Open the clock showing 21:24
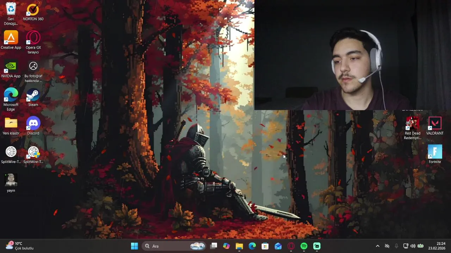 pyautogui.click(x=437, y=246)
